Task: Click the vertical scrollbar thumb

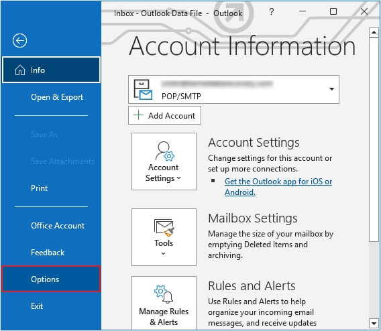Action: click(374, 139)
